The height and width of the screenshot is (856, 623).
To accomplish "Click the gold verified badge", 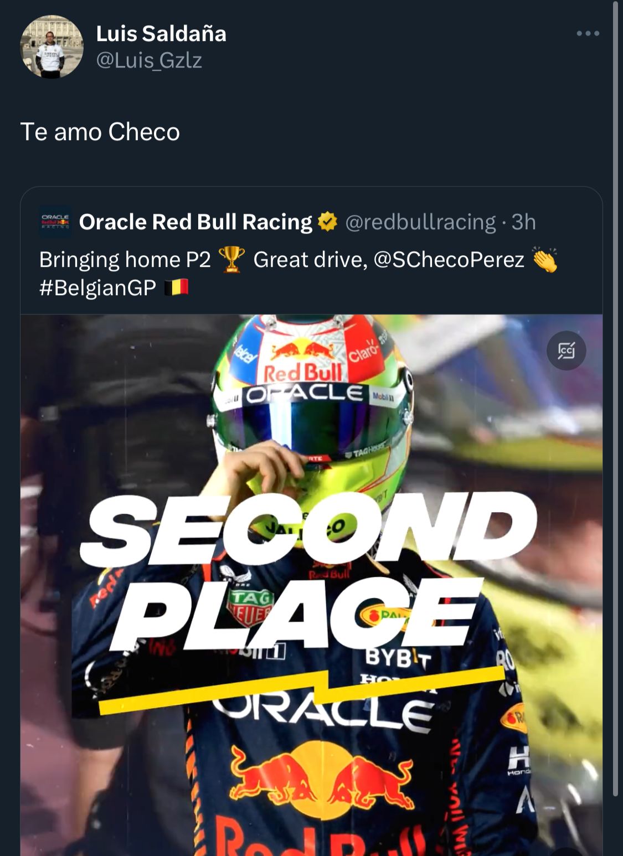I will [327, 222].
